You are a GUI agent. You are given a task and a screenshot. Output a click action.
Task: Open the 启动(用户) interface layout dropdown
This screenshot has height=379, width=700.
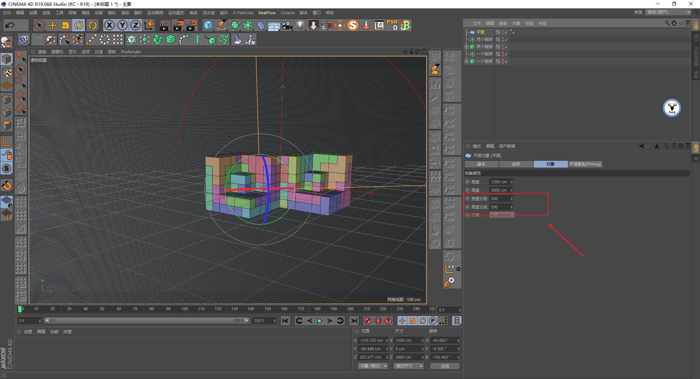pos(668,12)
